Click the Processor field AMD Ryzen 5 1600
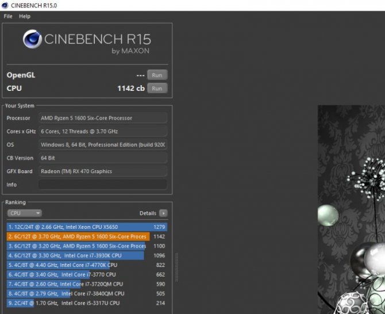Screen dimensions: 385x314 103,118
